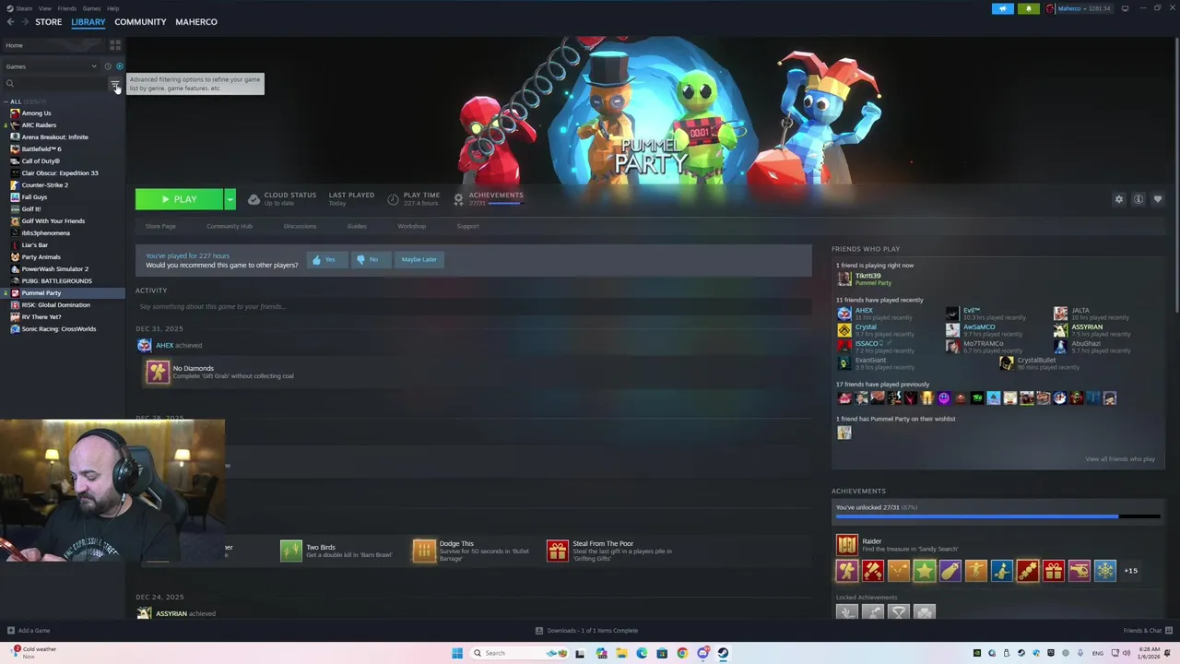This screenshot has height=664, width=1180.
Task: Add Pummel Party to favorites heart
Action: point(1158,199)
